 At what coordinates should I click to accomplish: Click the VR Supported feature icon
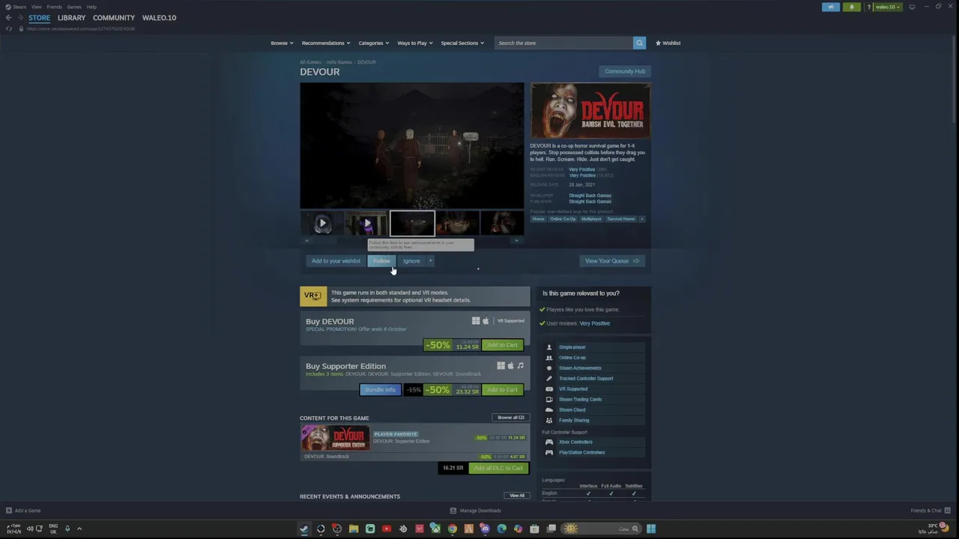[x=549, y=389]
